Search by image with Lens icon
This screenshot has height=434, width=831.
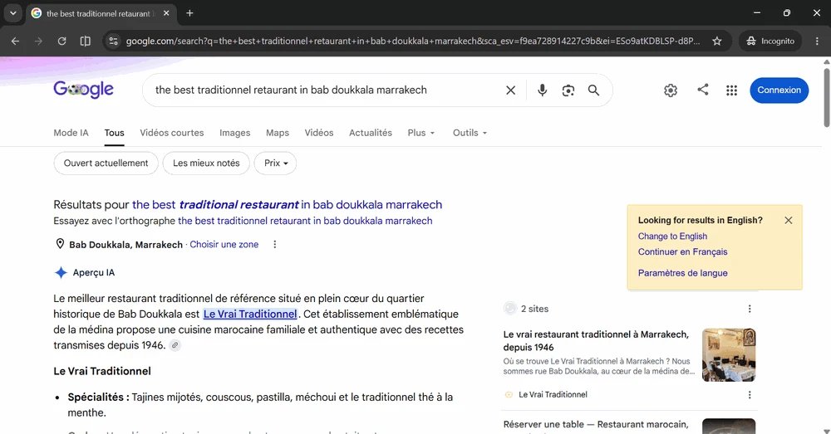click(568, 90)
